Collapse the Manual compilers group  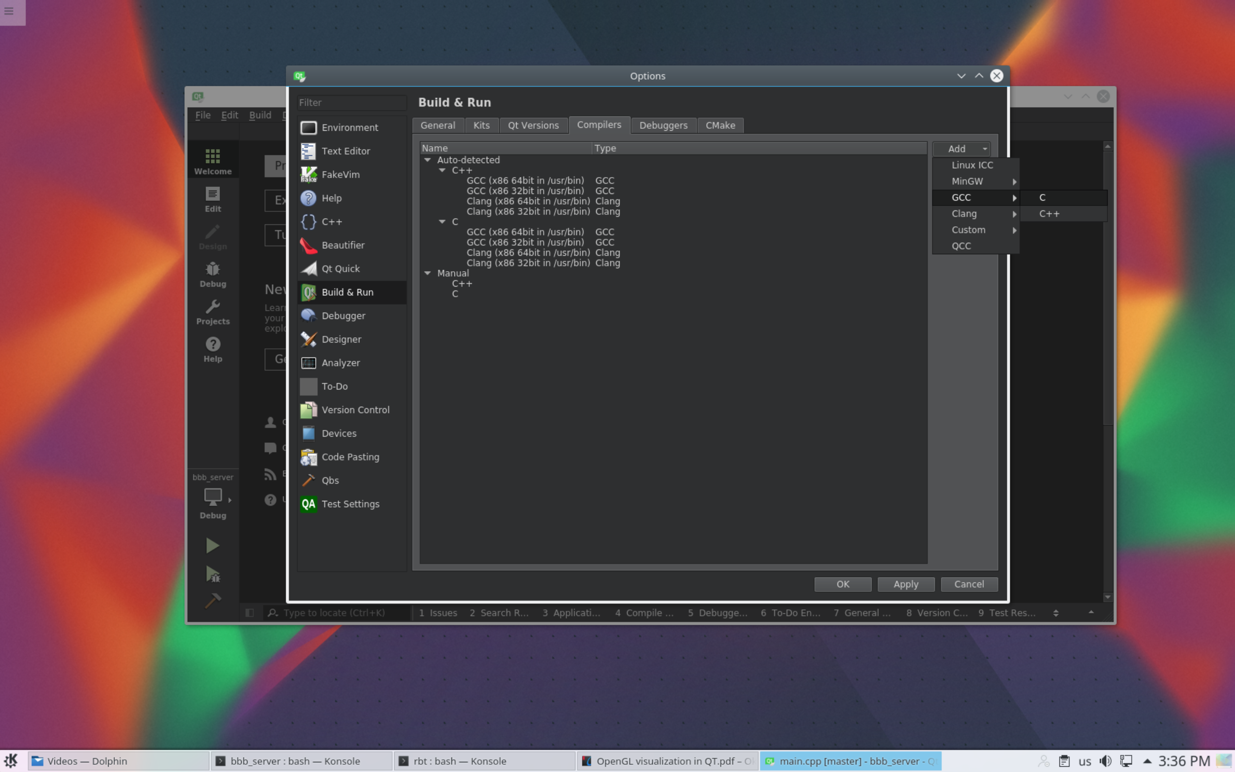coord(427,273)
